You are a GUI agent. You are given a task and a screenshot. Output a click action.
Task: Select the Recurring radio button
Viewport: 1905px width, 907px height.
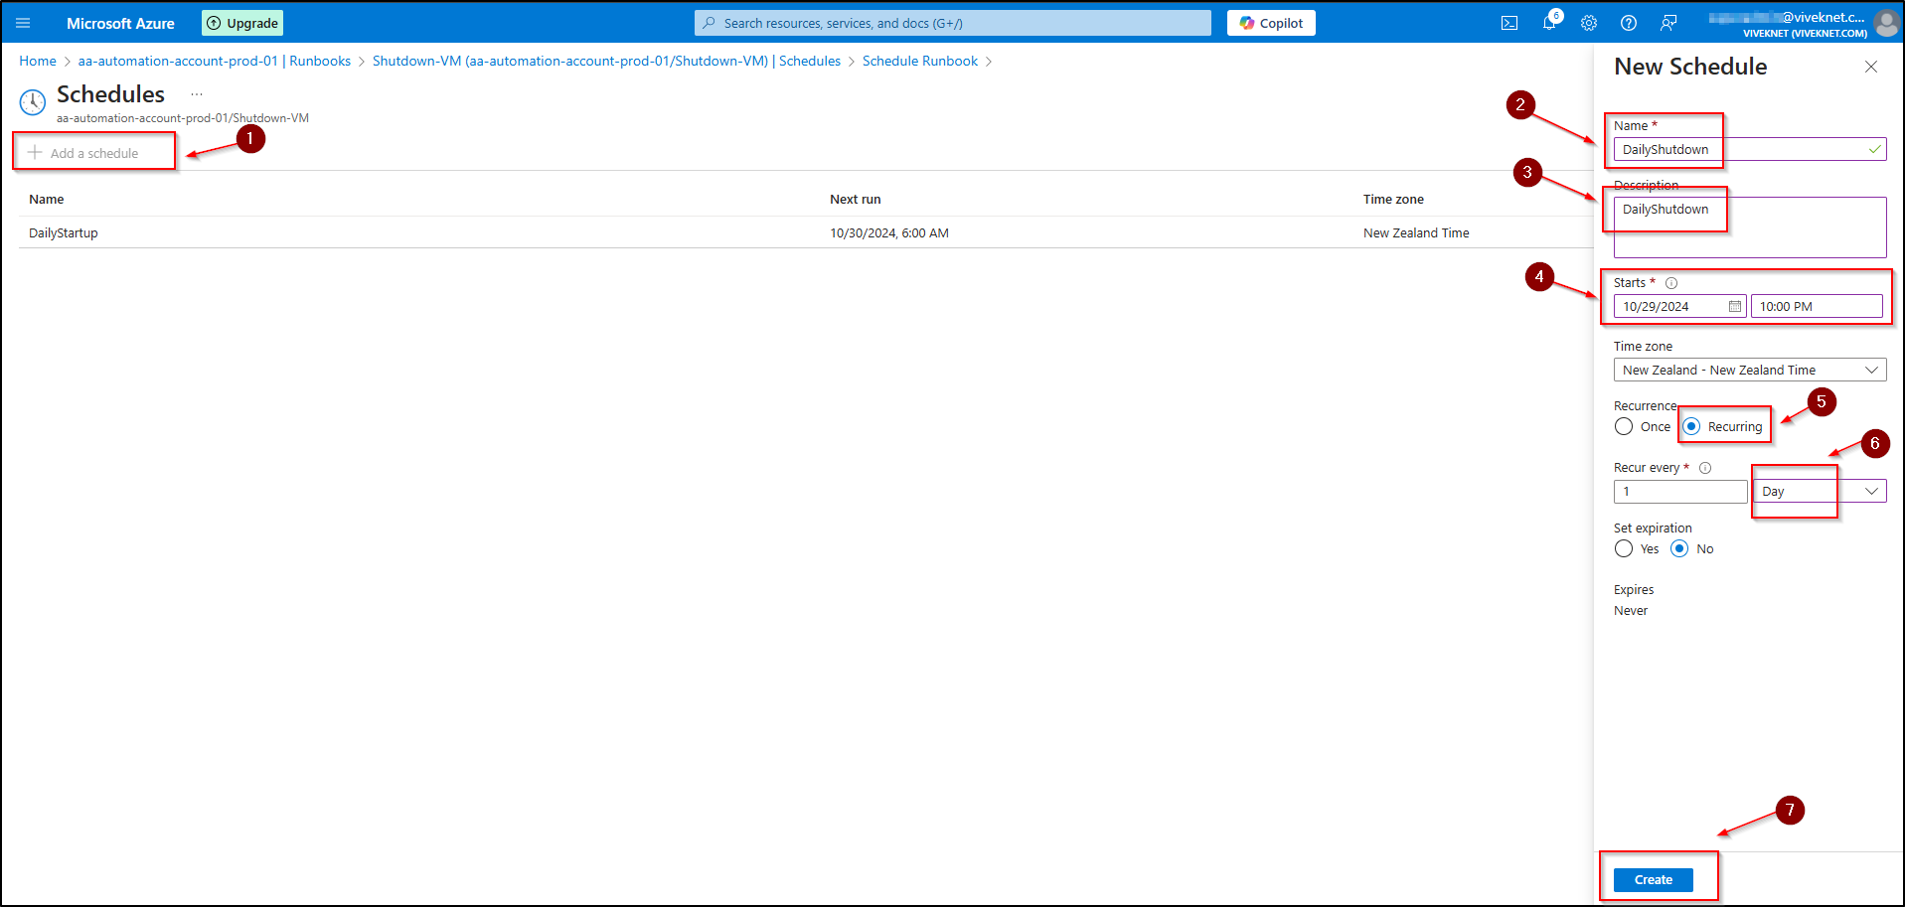coord(1692,427)
